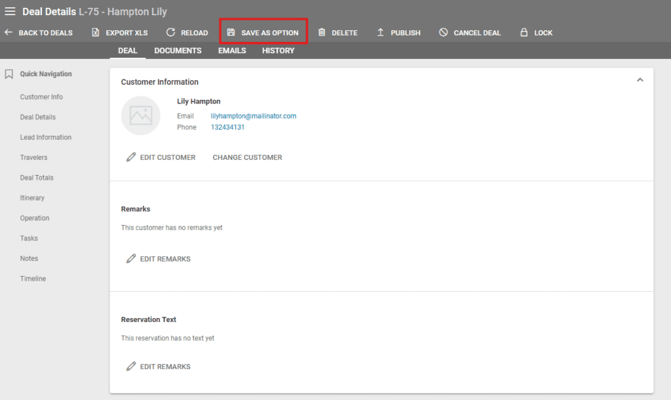The width and height of the screenshot is (671, 400).
Task: Click the Export XLS file icon
Action: [x=96, y=32]
